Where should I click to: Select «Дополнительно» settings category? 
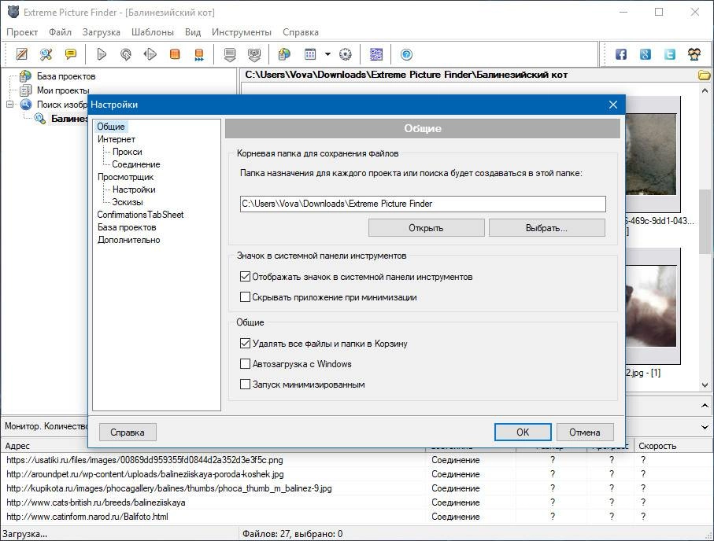[128, 240]
